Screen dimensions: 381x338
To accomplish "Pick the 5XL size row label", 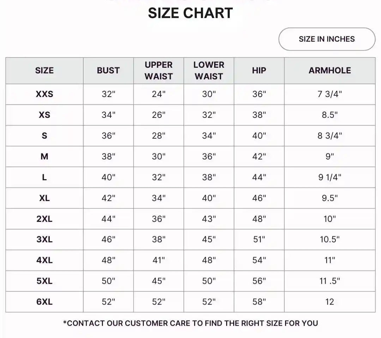I will [x=44, y=281].
